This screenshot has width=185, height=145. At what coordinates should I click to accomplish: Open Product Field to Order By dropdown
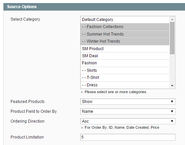point(128,111)
